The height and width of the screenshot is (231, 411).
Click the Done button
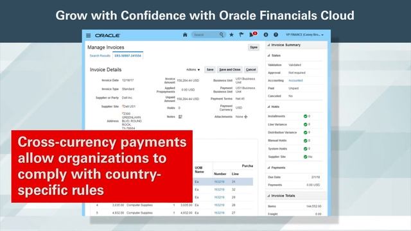click(x=254, y=47)
